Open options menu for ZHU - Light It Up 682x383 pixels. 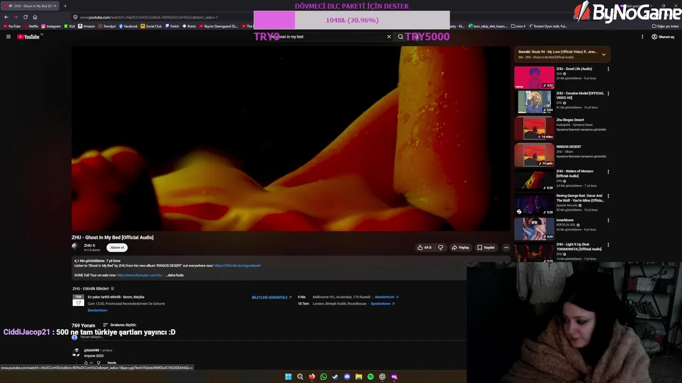[608, 245]
